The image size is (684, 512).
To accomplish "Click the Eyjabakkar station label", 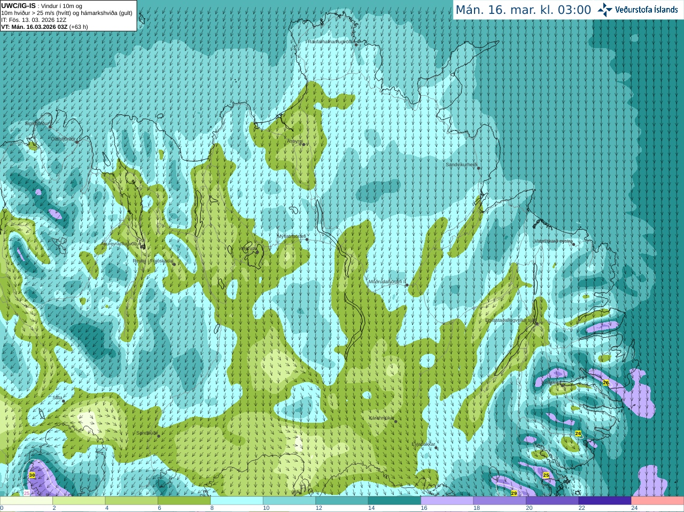I will click(x=423, y=444).
